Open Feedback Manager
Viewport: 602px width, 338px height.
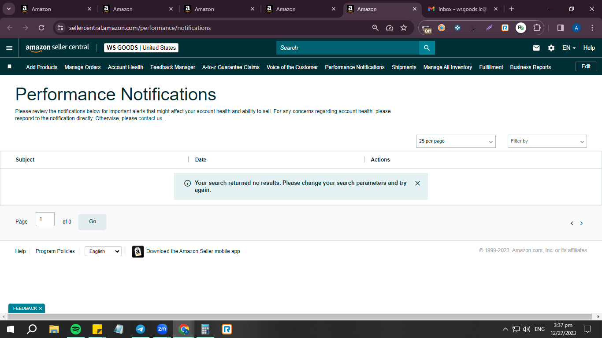click(173, 67)
